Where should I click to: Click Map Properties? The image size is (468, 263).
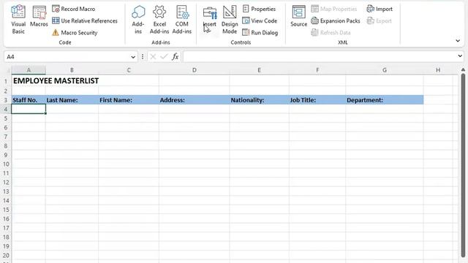click(334, 9)
